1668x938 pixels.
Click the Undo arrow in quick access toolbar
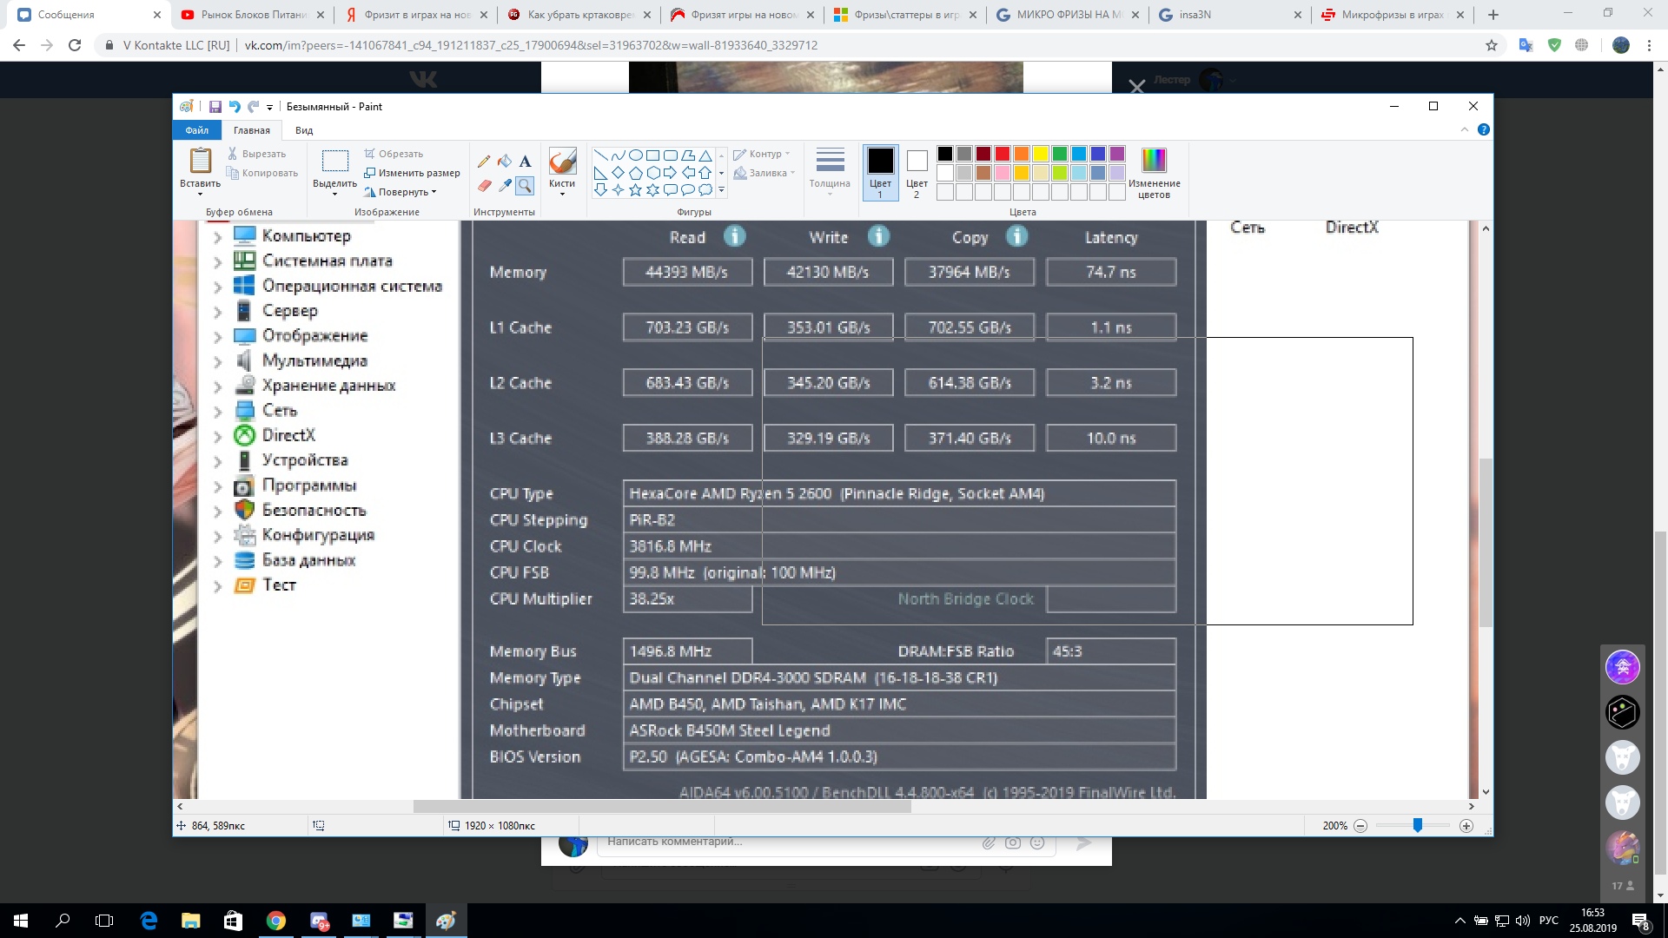(x=234, y=107)
